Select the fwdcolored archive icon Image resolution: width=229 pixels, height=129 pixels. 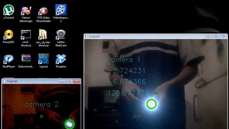26,58
